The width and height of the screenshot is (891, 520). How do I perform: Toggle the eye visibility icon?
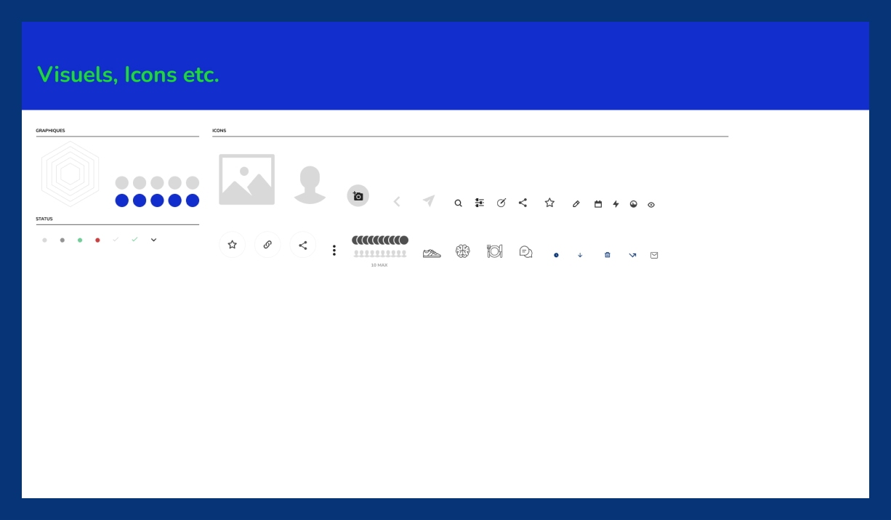click(x=651, y=205)
